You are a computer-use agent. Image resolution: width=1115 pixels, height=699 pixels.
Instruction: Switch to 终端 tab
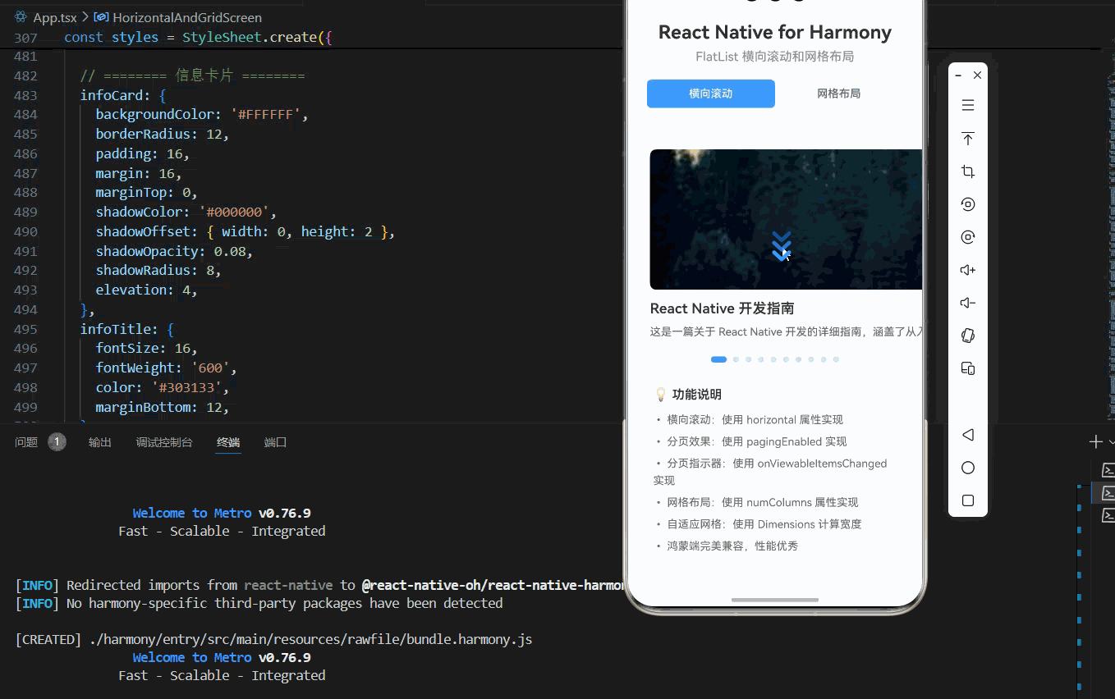click(228, 442)
